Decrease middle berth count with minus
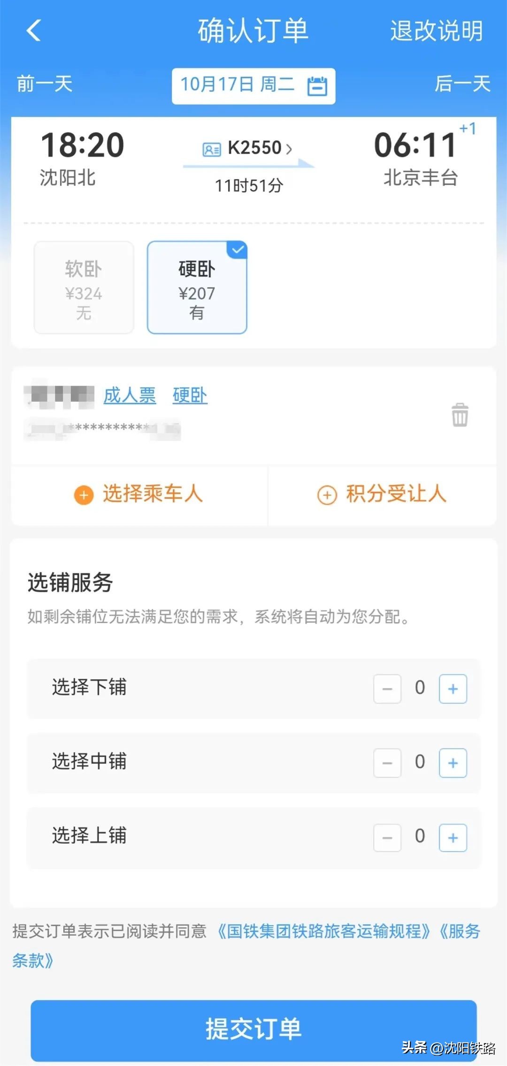The width and height of the screenshot is (507, 1066). [387, 763]
